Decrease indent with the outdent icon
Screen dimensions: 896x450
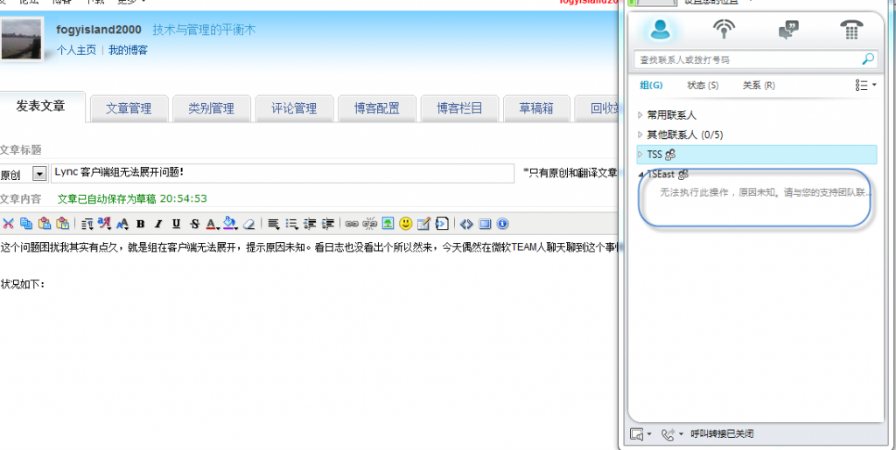310,224
